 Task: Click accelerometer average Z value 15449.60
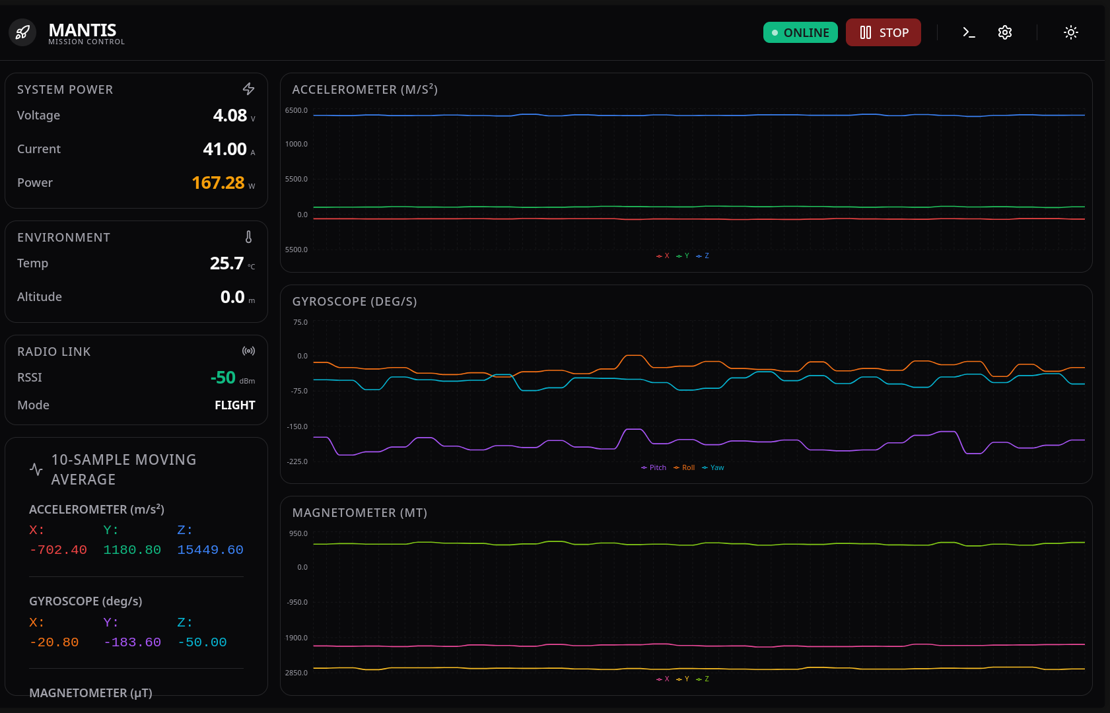click(x=210, y=550)
